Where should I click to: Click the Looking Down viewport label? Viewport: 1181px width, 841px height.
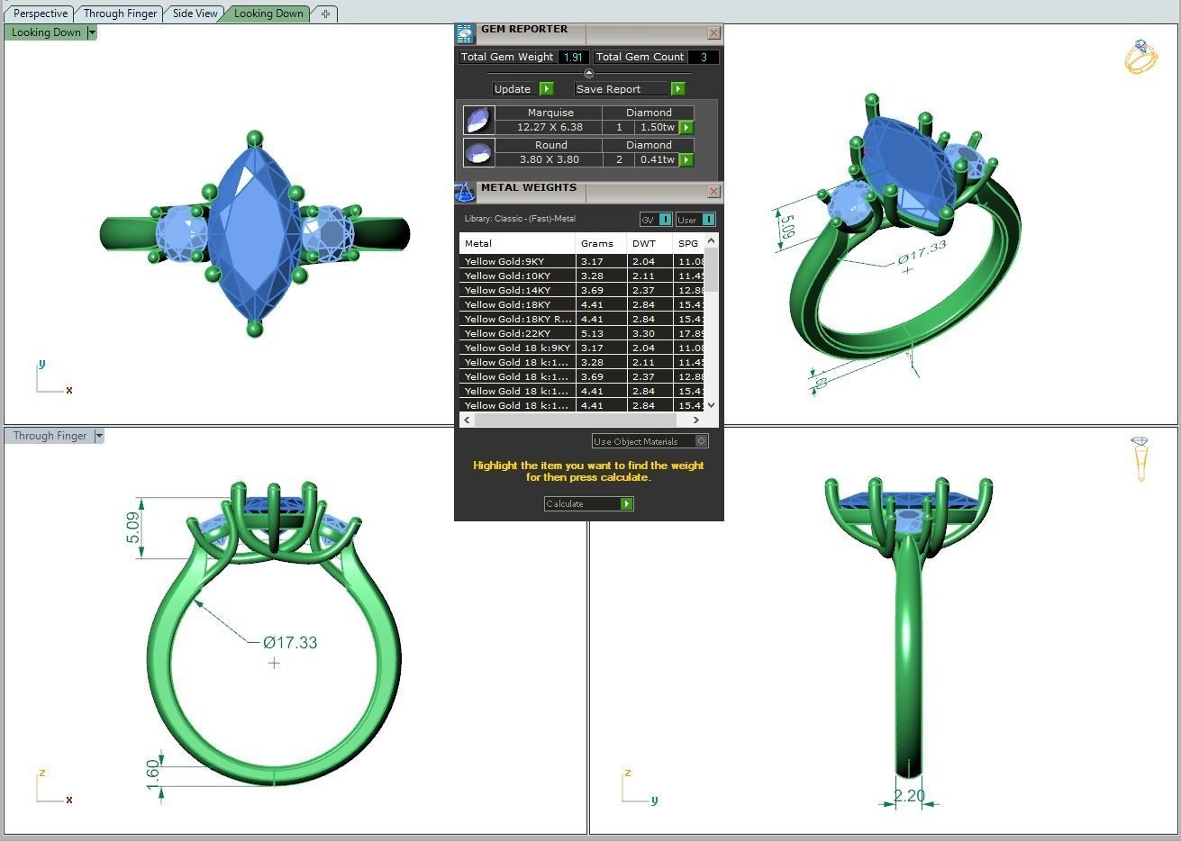46,32
